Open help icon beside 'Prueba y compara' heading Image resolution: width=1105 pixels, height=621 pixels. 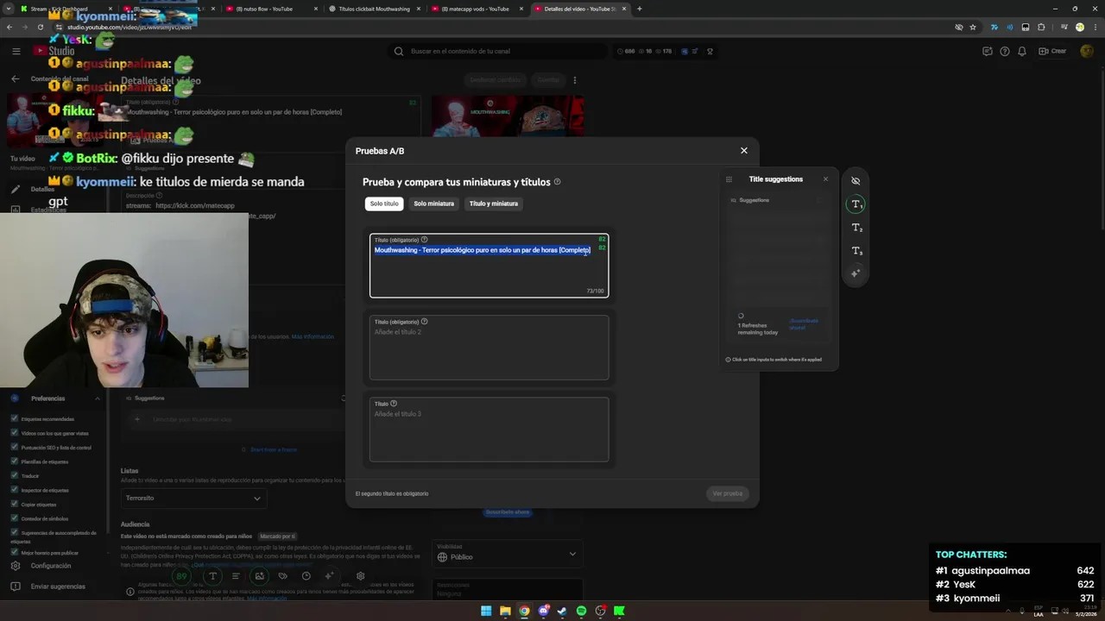tap(557, 182)
